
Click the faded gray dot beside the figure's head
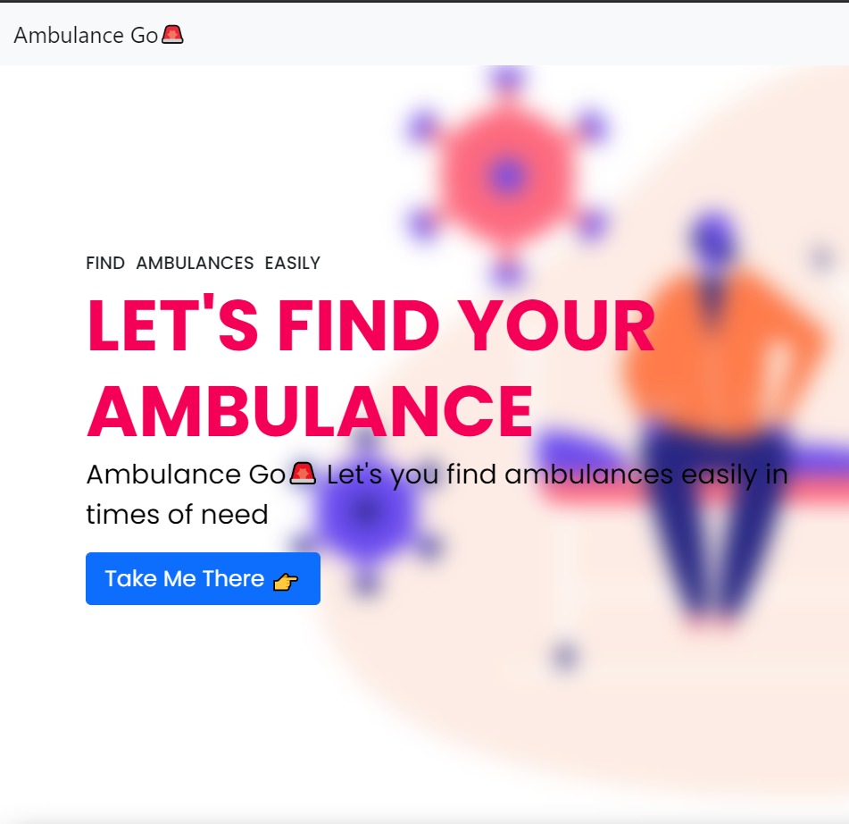[x=822, y=257]
